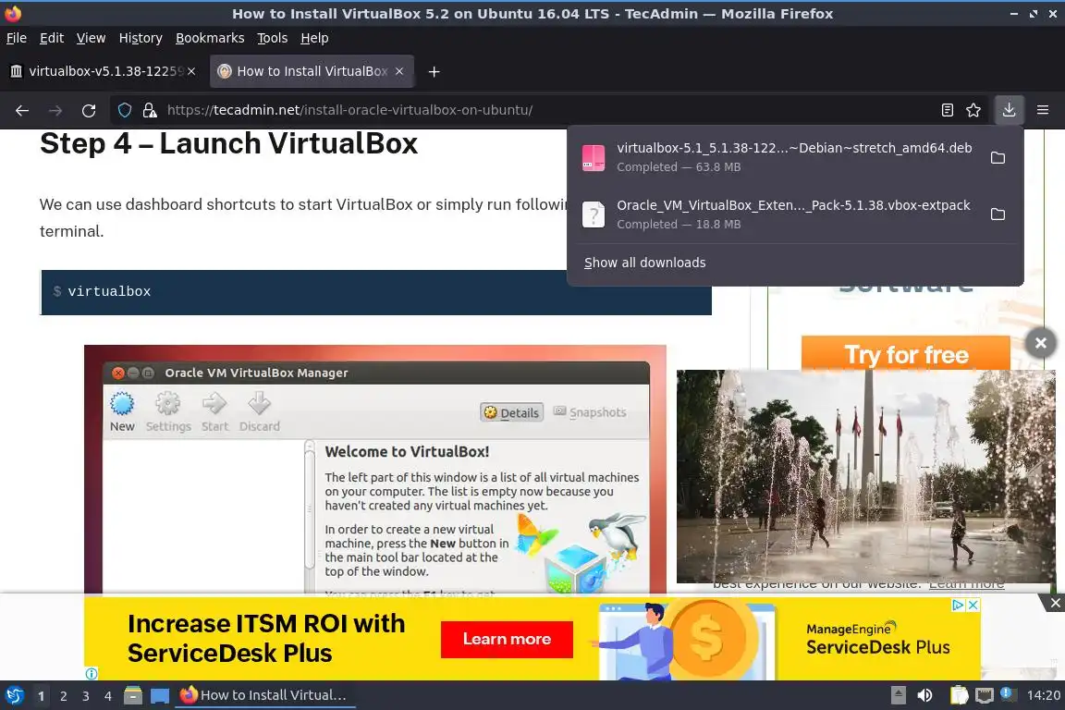The image size is (1065, 710).
Task: Toggle reader view icon
Action: coord(948,110)
